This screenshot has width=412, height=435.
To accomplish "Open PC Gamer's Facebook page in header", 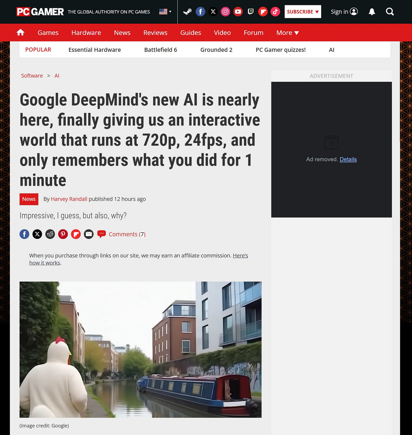I will click(200, 12).
